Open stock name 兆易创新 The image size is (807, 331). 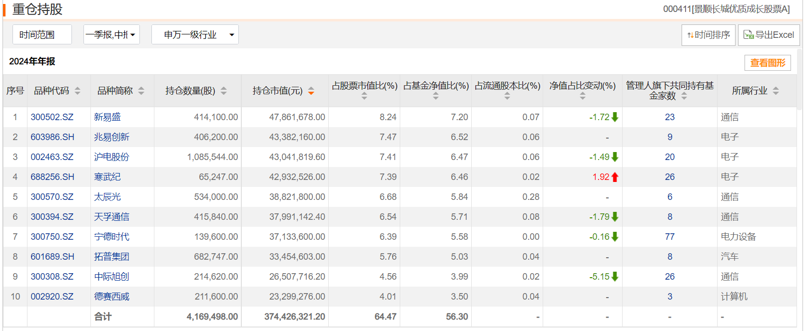pos(112,137)
